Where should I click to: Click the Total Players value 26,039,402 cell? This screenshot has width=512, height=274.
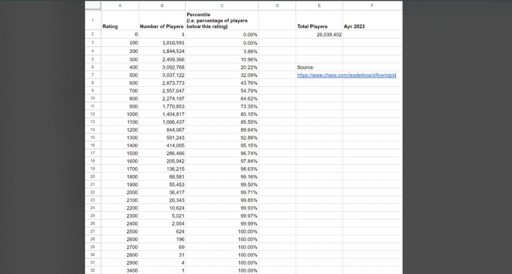click(x=319, y=35)
